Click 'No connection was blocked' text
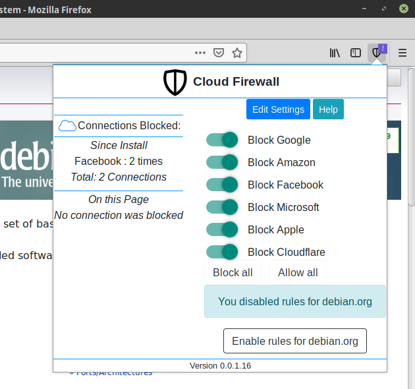Screen dimensions: 415x389 pyautogui.click(x=119, y=215)
